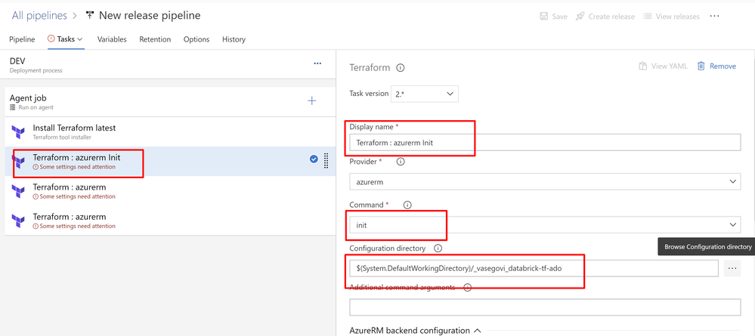This screenshot has height=336, width=755.
Task: Click the task drag handle grip
Action: pos(326,161)
